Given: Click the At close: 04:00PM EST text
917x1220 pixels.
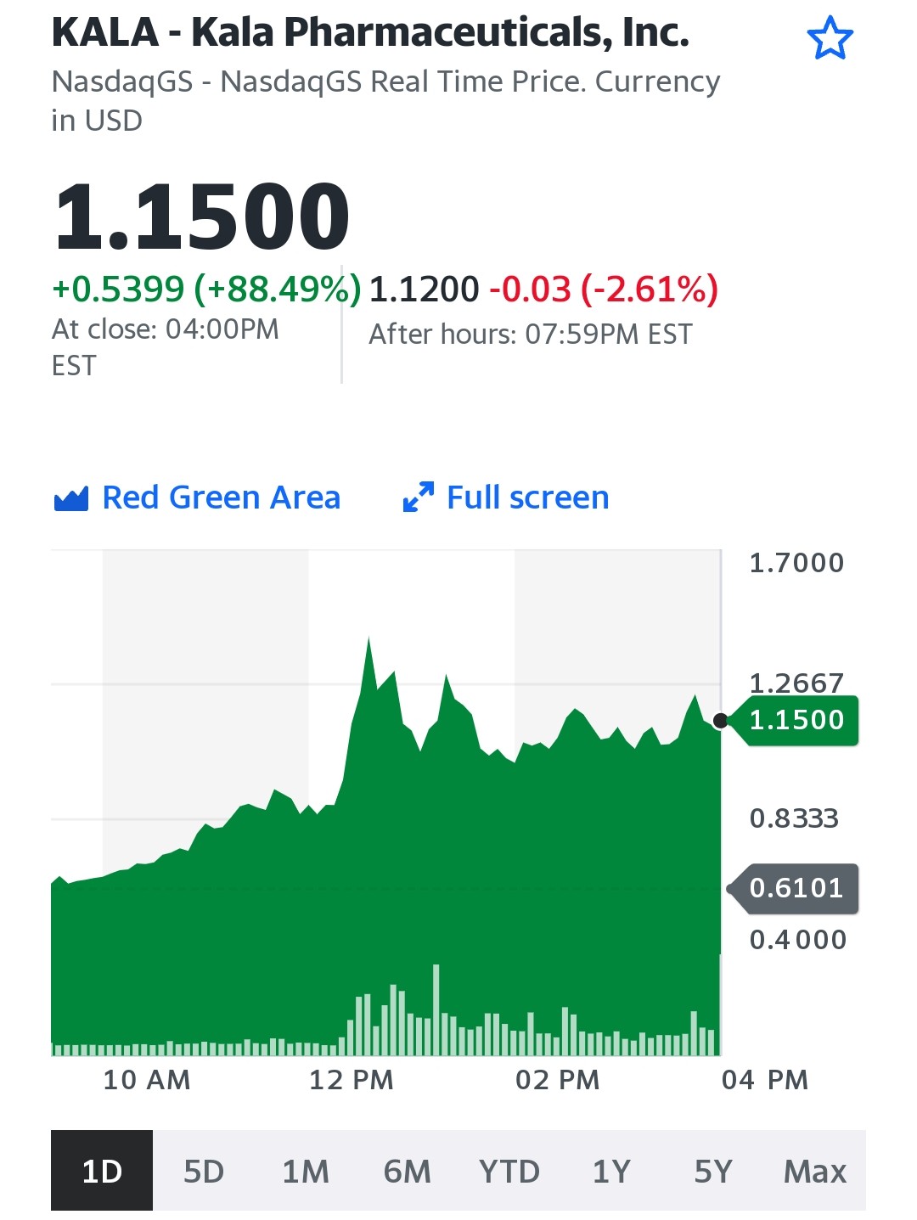Looking at the screenshot, I should [x=166, y=347].
